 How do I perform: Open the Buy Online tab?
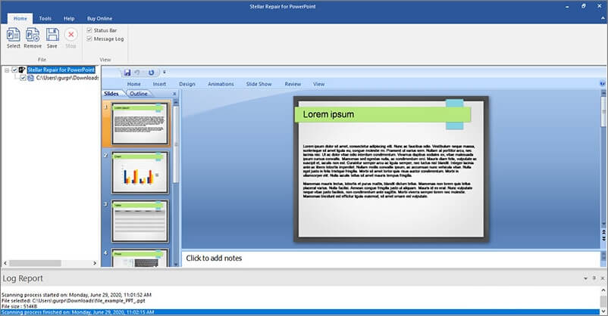point(99,18)
